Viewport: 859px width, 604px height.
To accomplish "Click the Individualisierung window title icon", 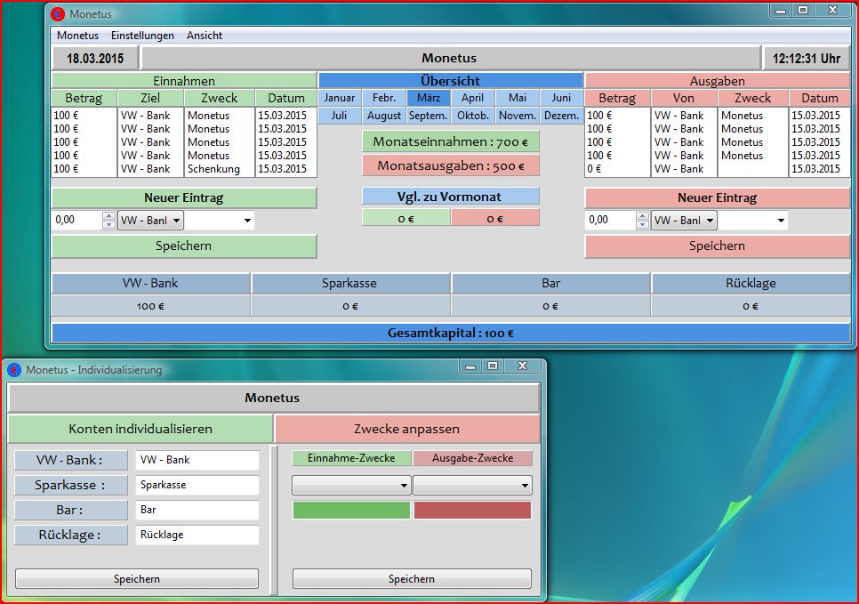I will (14, 369).
